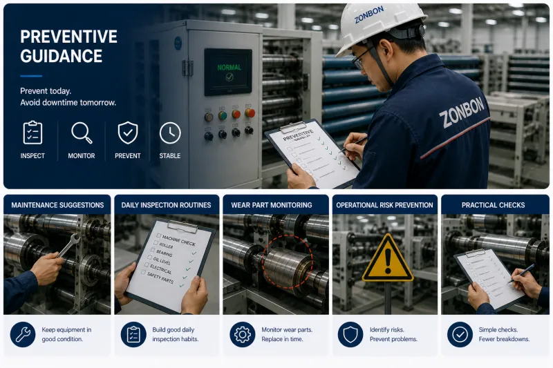
Task: Click the checkmark circle icon beside Simple checks
Action: pos(460,334)
